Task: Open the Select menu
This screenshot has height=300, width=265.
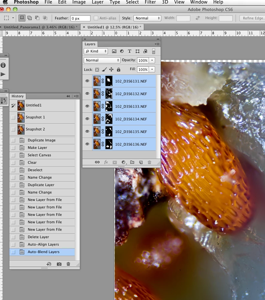Action: 132,2
